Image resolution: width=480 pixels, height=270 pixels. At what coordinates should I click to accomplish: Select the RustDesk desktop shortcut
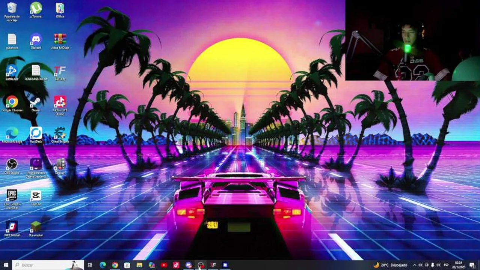point(36,135)
